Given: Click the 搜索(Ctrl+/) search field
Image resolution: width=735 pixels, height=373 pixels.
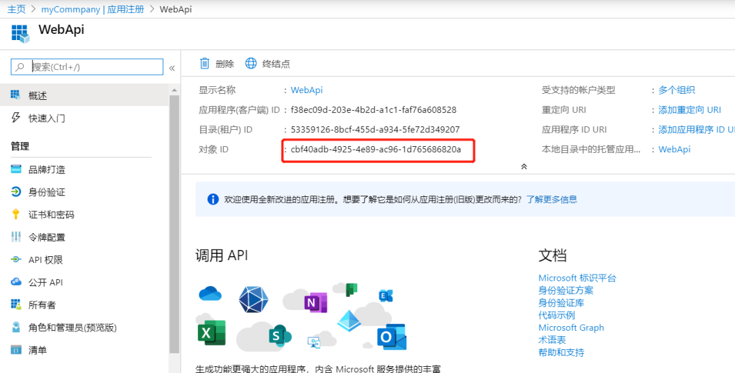Looking at the screenshot, I should [87, 67].
